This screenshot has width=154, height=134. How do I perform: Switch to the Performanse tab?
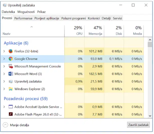pos(23,18)
